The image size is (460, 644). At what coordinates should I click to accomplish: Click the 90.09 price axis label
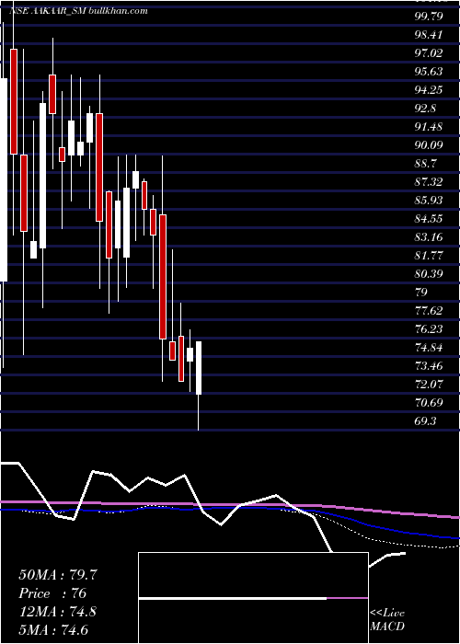(x=429, y=145)
